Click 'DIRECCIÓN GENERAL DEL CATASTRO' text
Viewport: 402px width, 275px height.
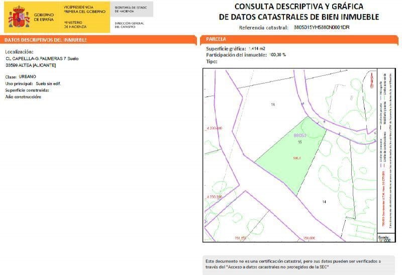(x=129, y=25)
